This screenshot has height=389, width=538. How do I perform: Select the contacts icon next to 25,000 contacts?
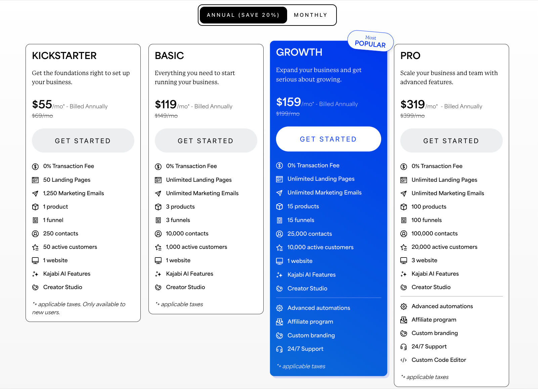[279, 234]
